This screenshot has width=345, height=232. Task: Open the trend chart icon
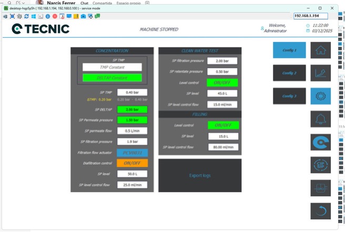click(x=320, y=73)
